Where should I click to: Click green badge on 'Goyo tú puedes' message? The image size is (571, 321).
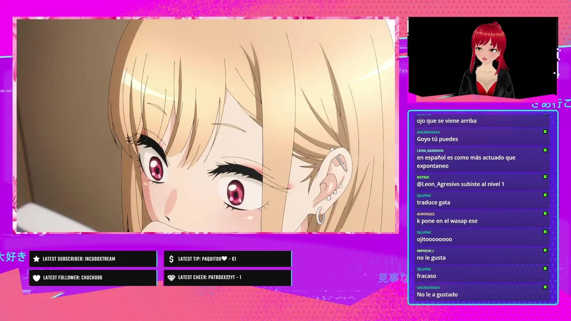tap(545, 132)
